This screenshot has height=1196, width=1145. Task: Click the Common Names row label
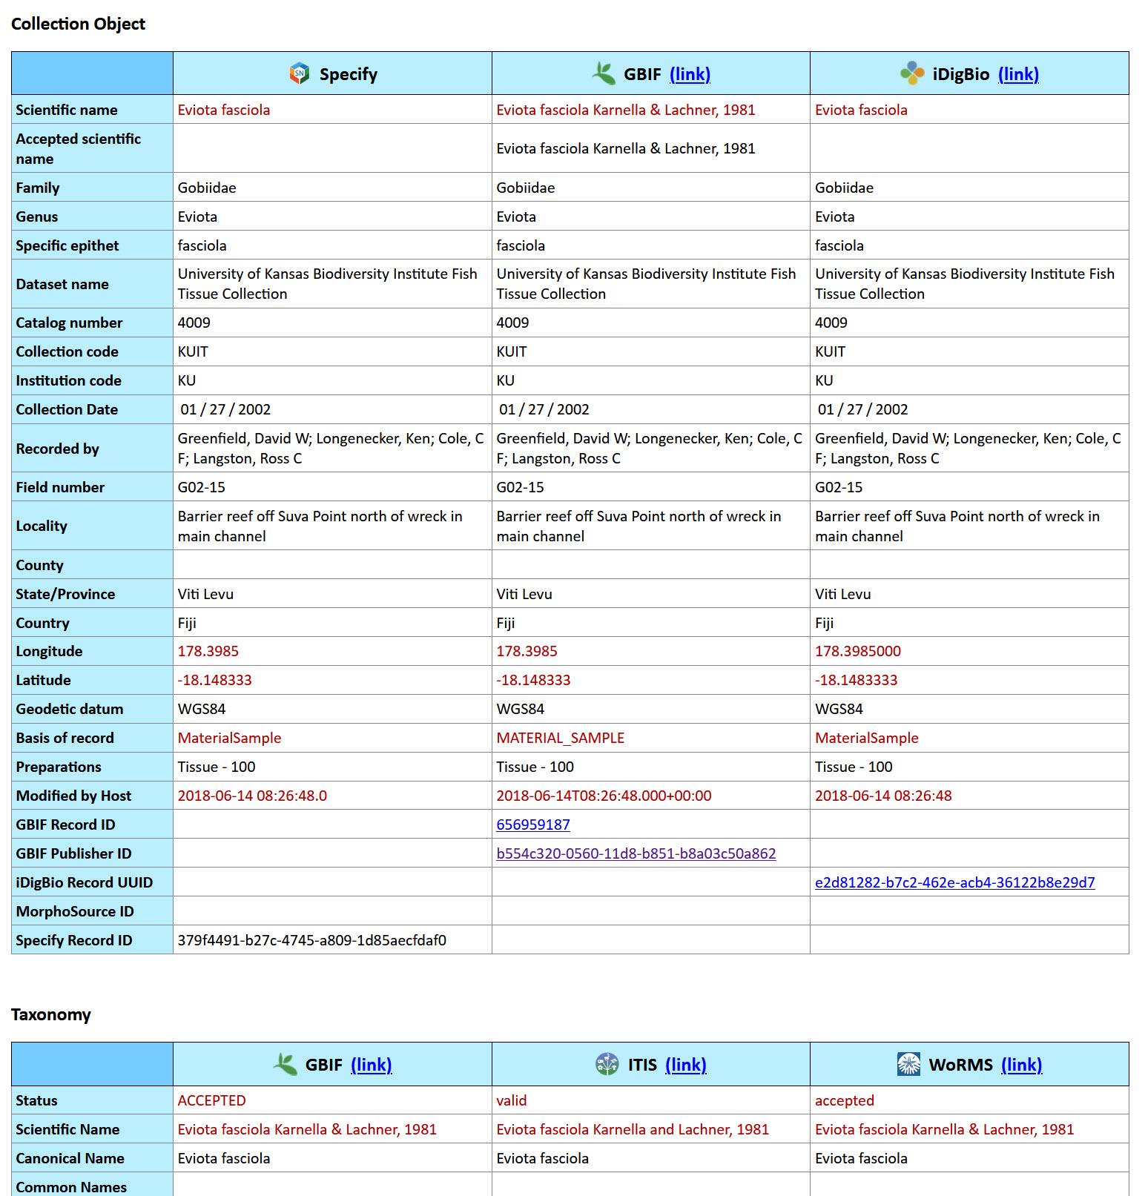71,1187
